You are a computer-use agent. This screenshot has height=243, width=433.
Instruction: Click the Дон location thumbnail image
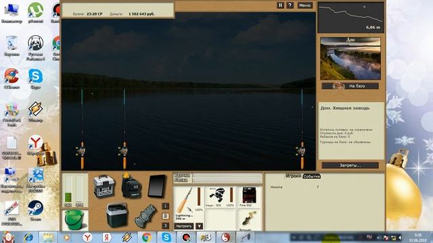pyautogui.click(x=350, y=59)
